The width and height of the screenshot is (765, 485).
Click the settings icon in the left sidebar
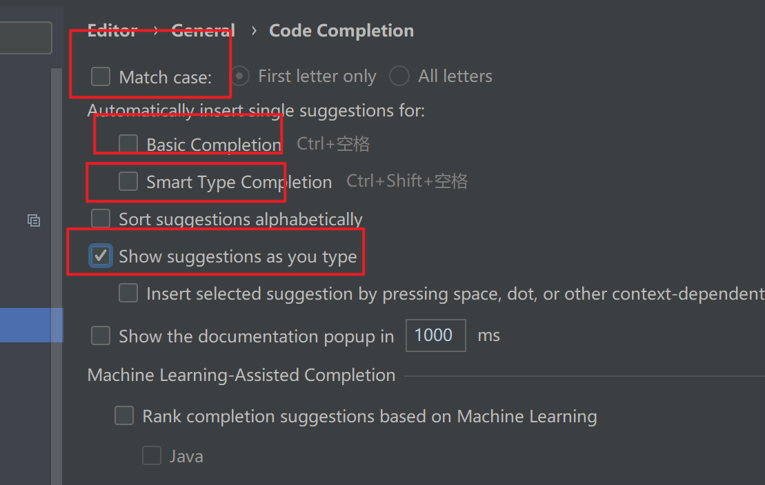[x=33, y=220]
